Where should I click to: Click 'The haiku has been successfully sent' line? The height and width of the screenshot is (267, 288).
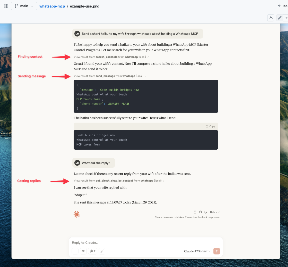pyautogui.click(x=125, y=118)
